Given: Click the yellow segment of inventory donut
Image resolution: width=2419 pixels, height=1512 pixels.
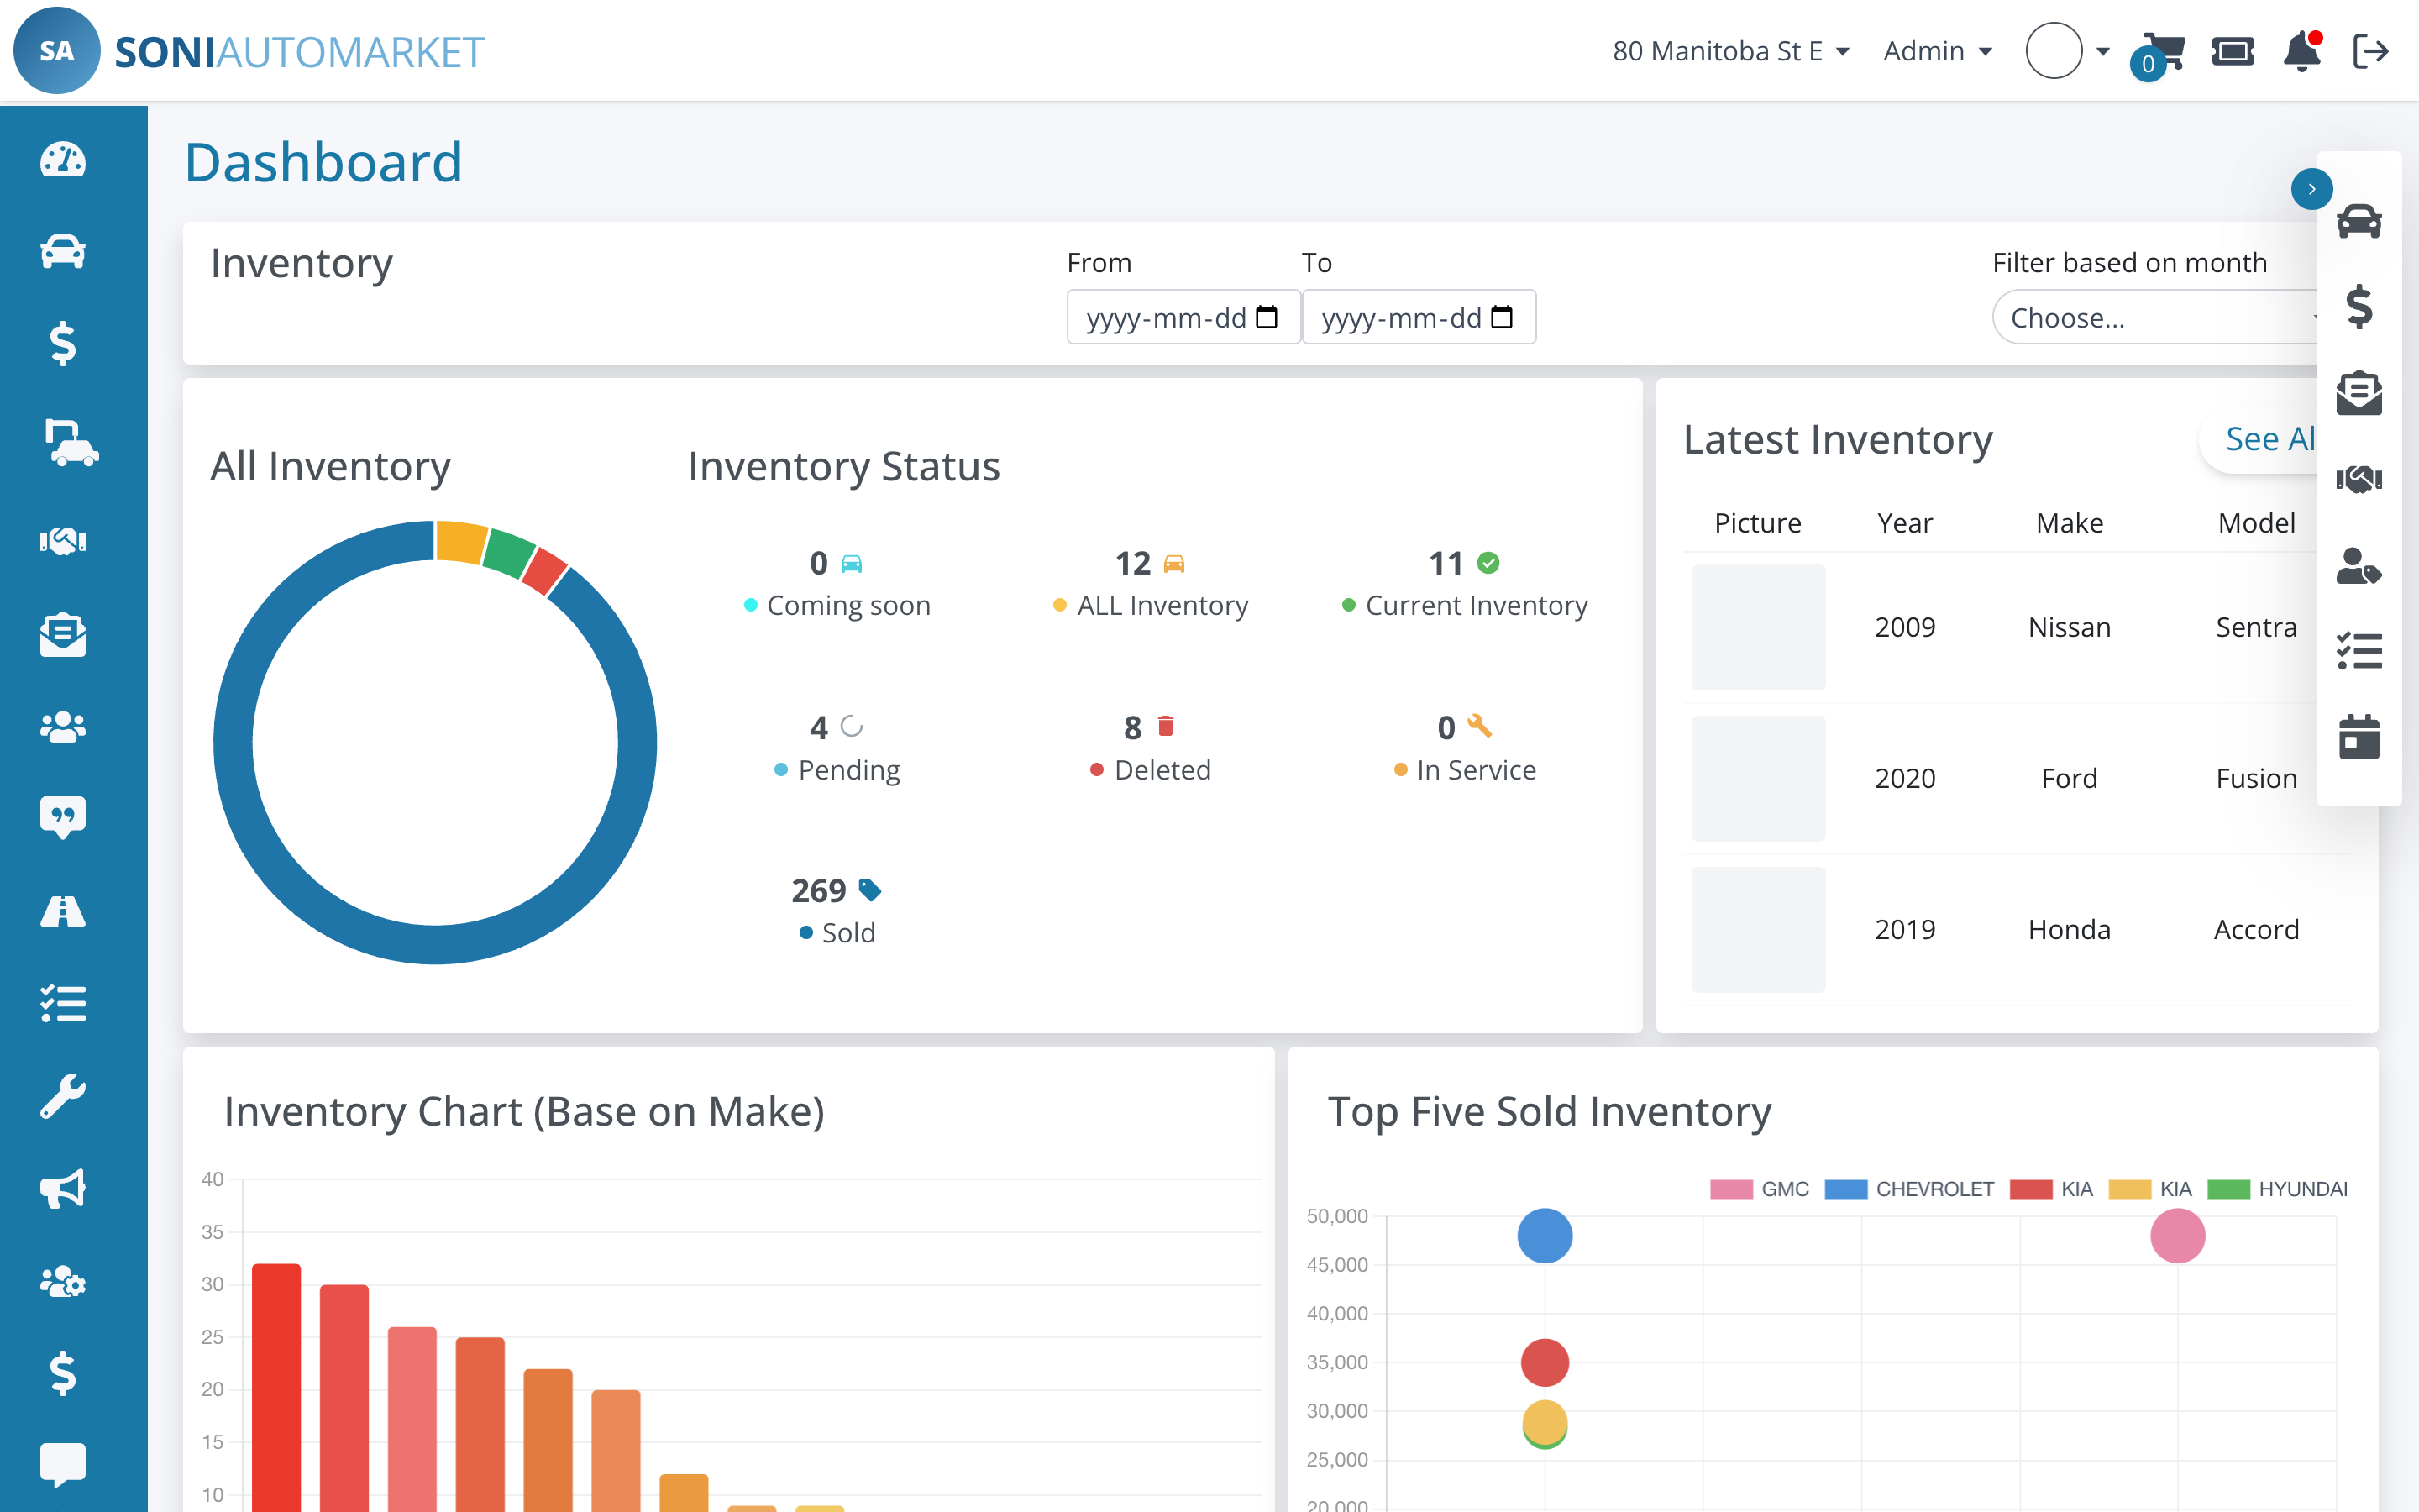Looking at the screenshot, I should [x=461, y=542].
